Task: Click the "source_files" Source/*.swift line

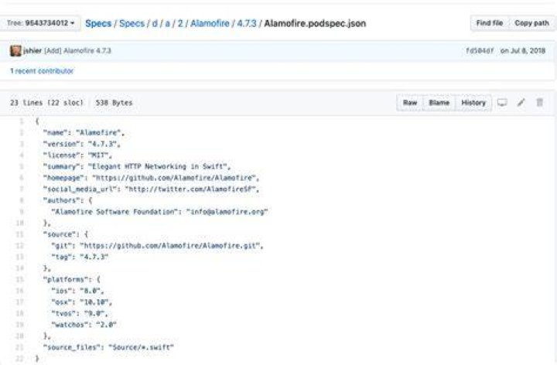Action: [109, 348]
